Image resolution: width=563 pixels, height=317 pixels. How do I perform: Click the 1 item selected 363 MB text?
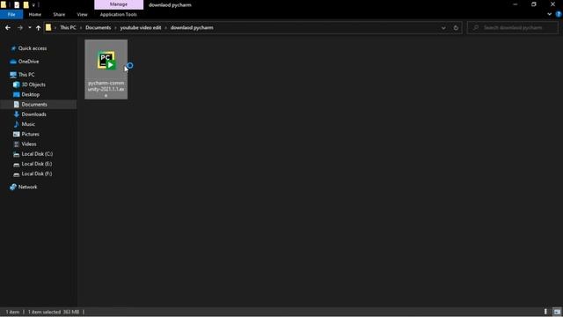click(54, 312)
